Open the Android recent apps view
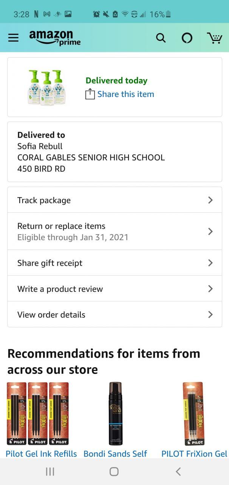This screenshot has height=485, width=229. tap(50, 471)
